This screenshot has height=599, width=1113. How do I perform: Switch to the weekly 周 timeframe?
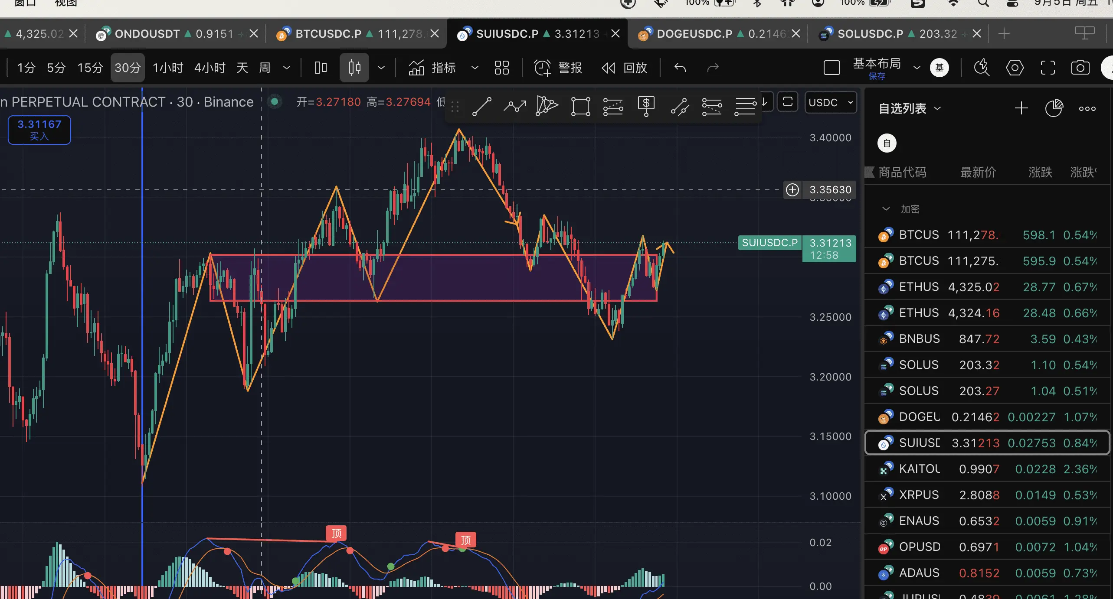(x=265, y=68)
